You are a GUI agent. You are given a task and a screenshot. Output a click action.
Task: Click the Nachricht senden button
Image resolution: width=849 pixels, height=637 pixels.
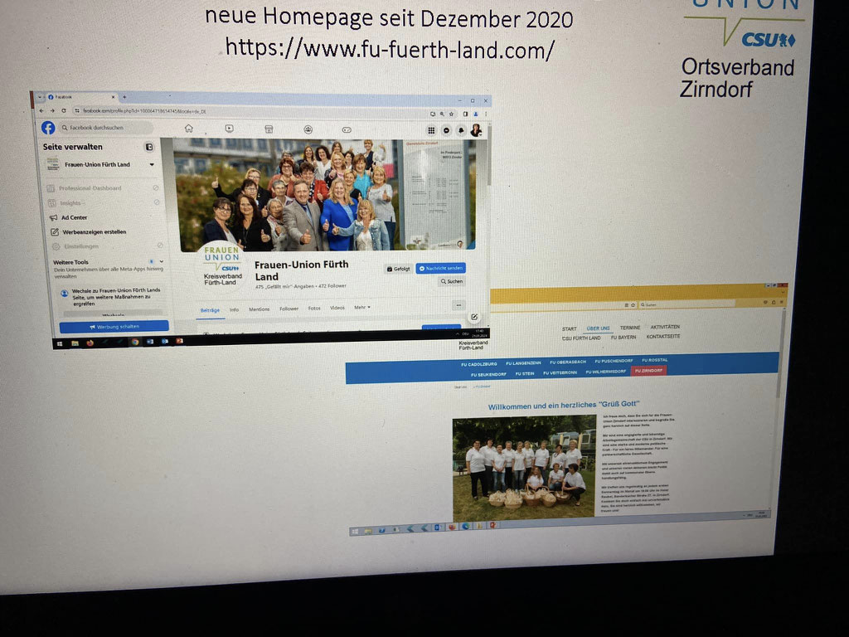441,268
